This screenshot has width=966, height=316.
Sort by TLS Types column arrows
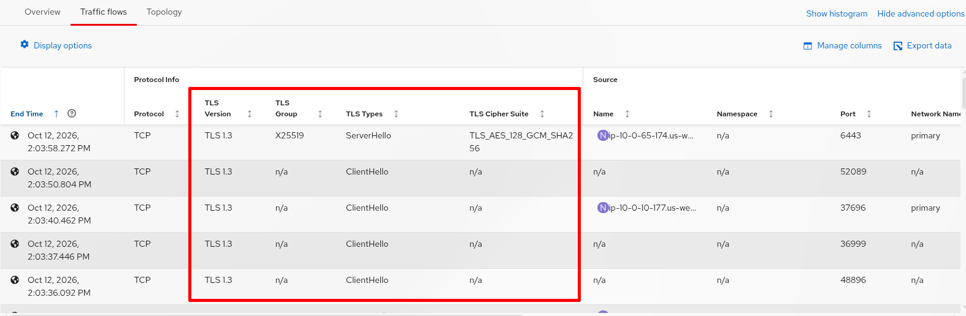tap(396, 114)
